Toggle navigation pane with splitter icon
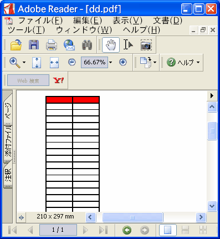The height and width of the screenshot is (239, 220). [21, 217]
